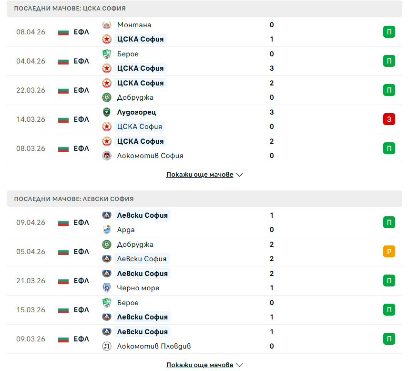Click date 09.04.26
408x371 pixels.
point(31,223)
